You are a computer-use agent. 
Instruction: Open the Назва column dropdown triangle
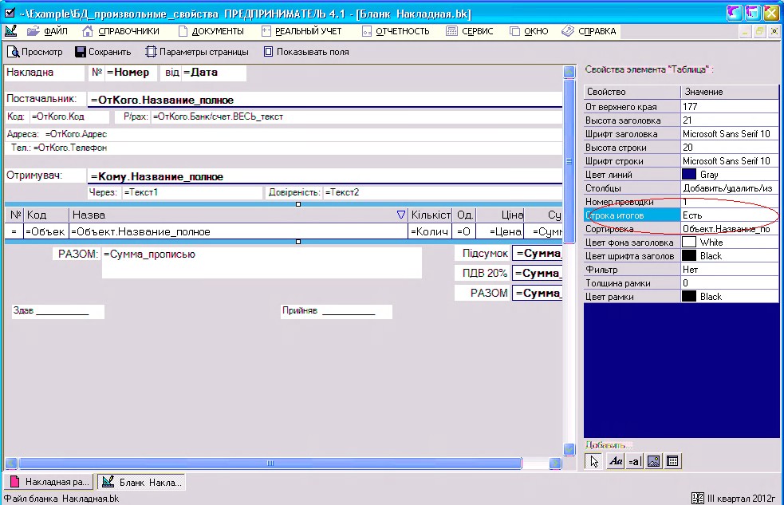coord(400,215)
